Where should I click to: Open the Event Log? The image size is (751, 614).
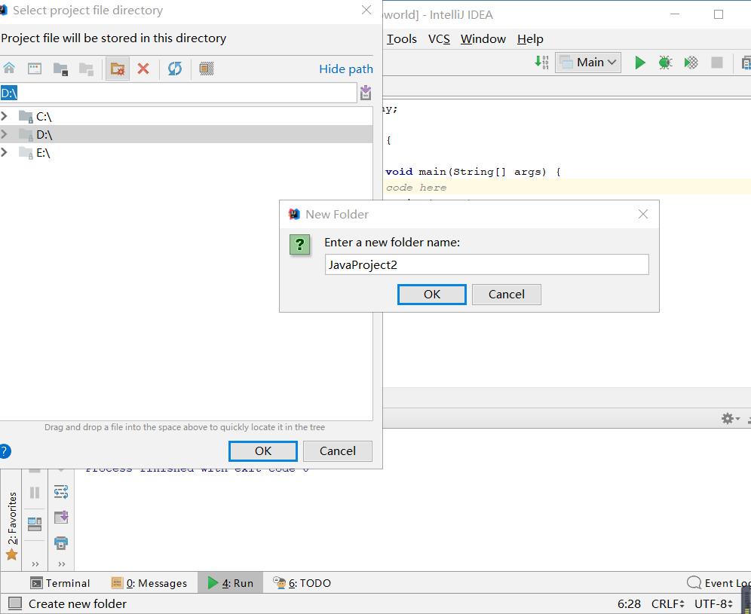pyautogui.click(x=719, y=583)
